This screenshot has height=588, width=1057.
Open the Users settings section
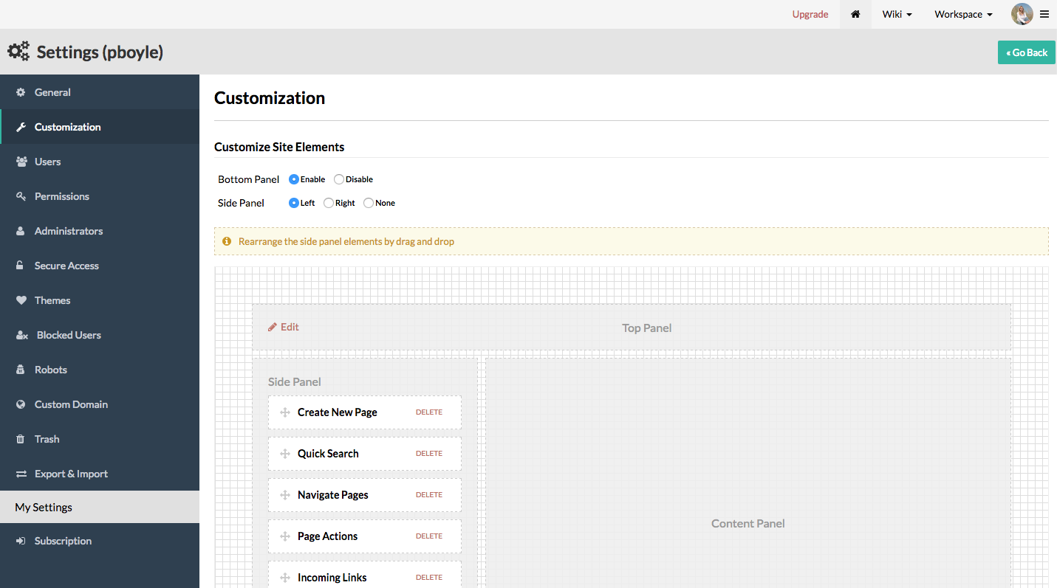pyautogui.click(x=100, y=162)
